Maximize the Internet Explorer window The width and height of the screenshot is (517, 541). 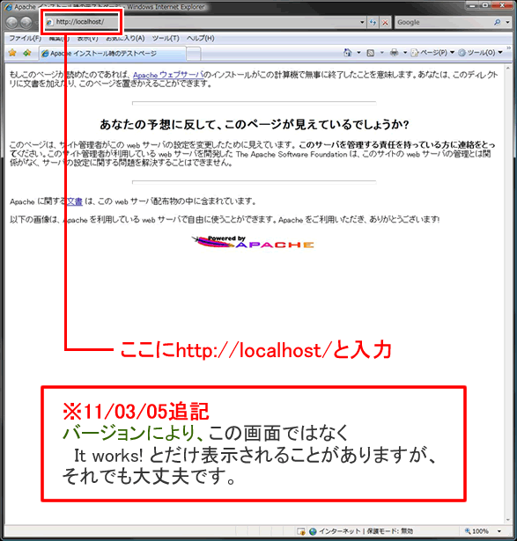coord(485,5)
